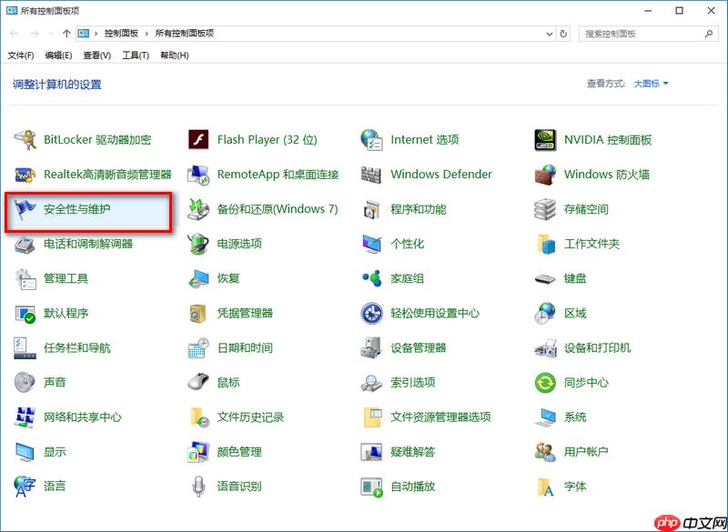This screenshot has height=532, width=728.
Task: Open 声音 speaker icon
Action: [x=25, y=383]
